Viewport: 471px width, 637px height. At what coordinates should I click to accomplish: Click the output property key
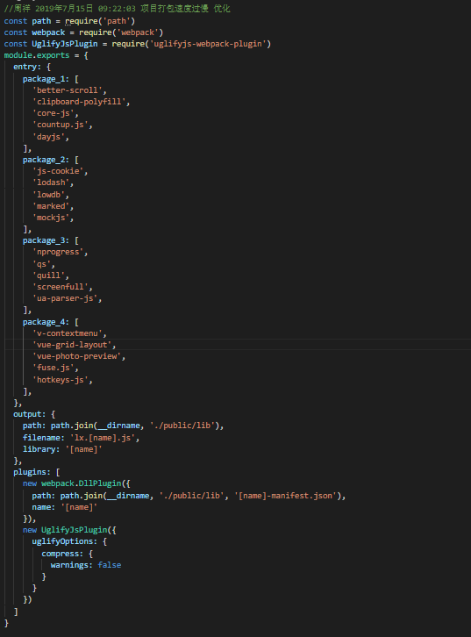coord(27,414)
